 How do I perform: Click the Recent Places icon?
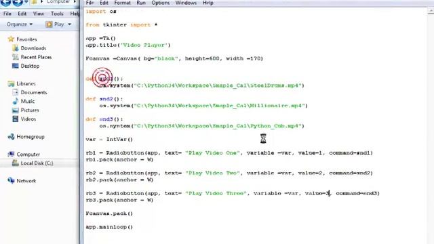16,57
